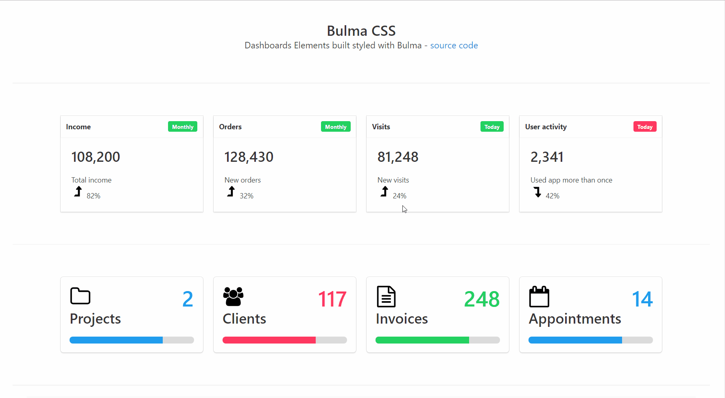The height and width of the screenshot is (398, 725).
Task: Switch the User activity period to Today
Action: (645, 126)
